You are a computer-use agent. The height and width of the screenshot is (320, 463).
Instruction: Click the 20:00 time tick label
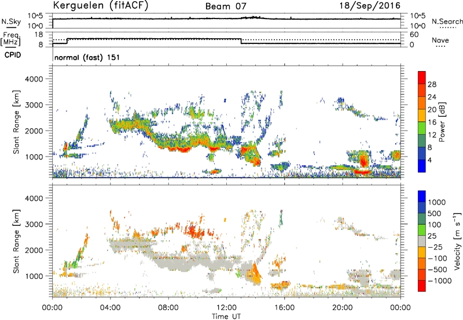[x=343, y=308]
